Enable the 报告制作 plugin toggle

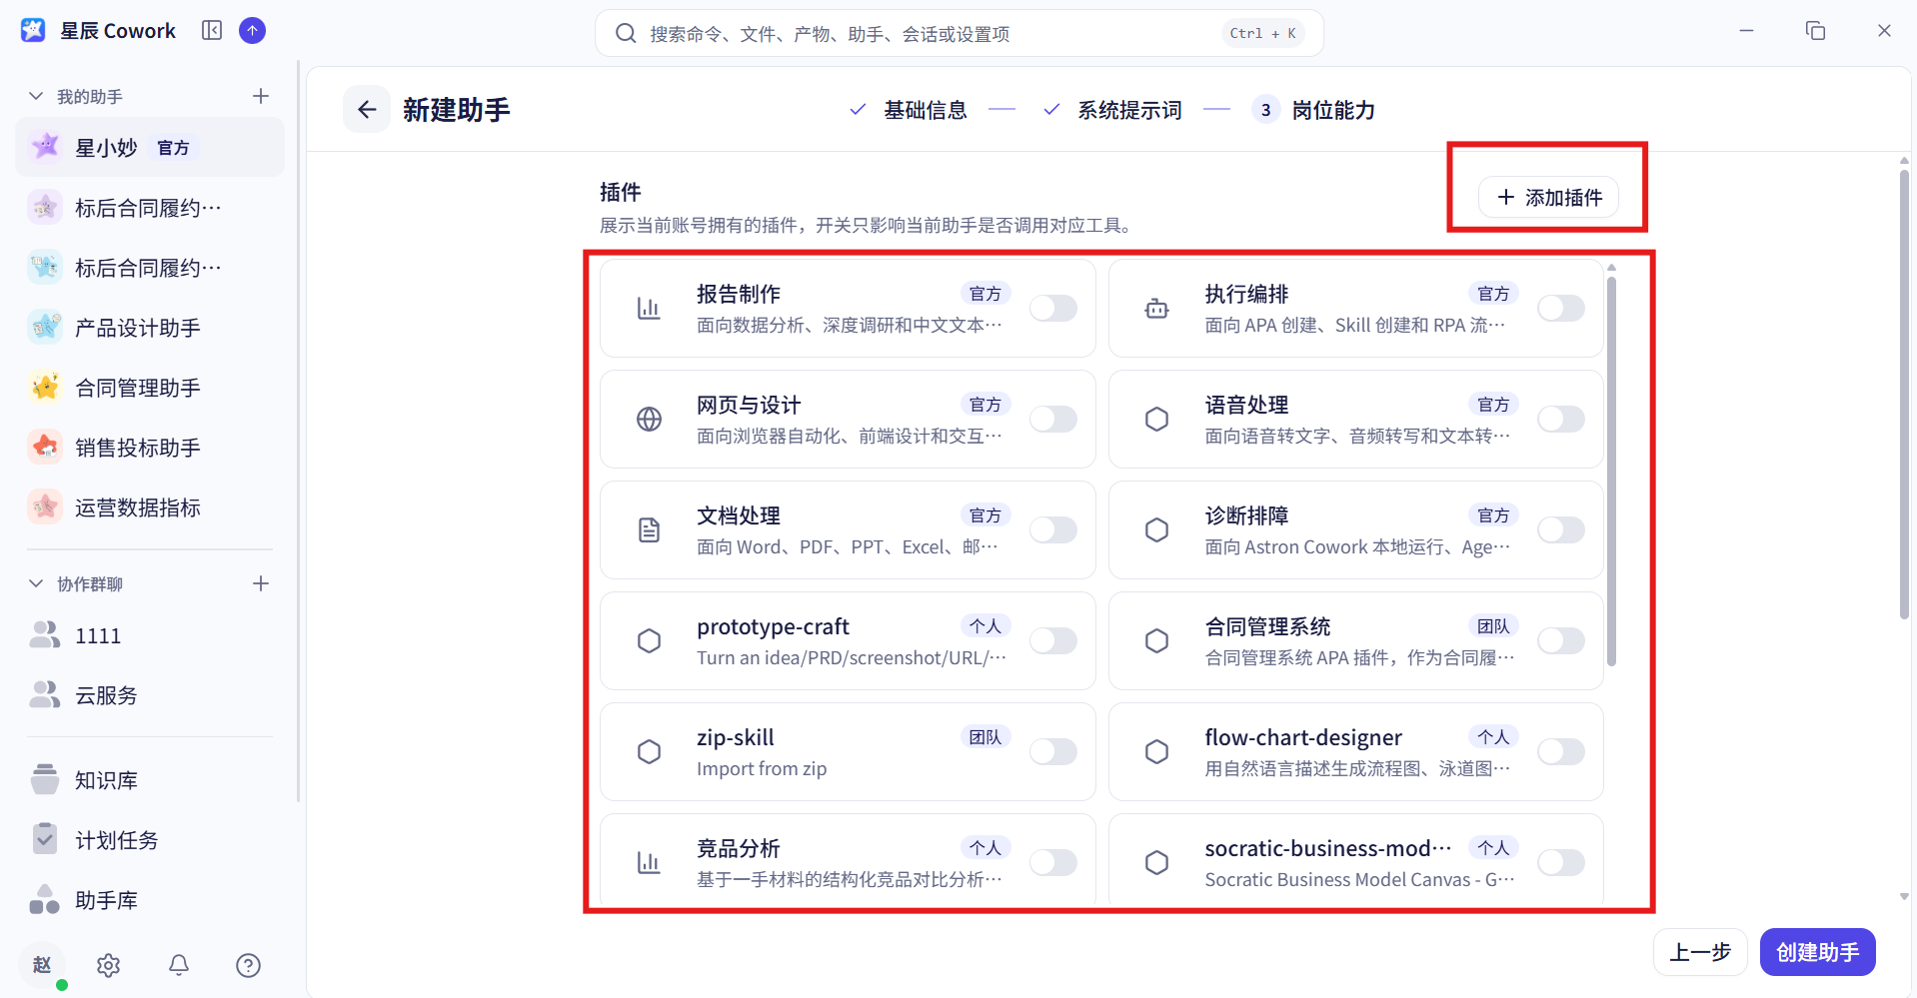1053,309
